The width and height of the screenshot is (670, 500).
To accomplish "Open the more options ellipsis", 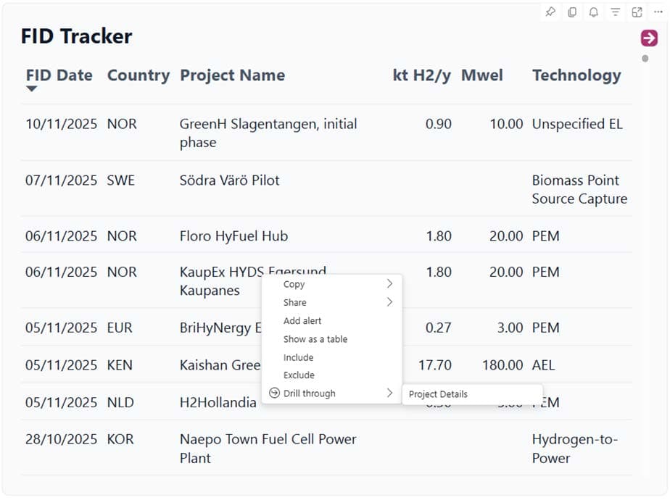I will tap(658, 12).
